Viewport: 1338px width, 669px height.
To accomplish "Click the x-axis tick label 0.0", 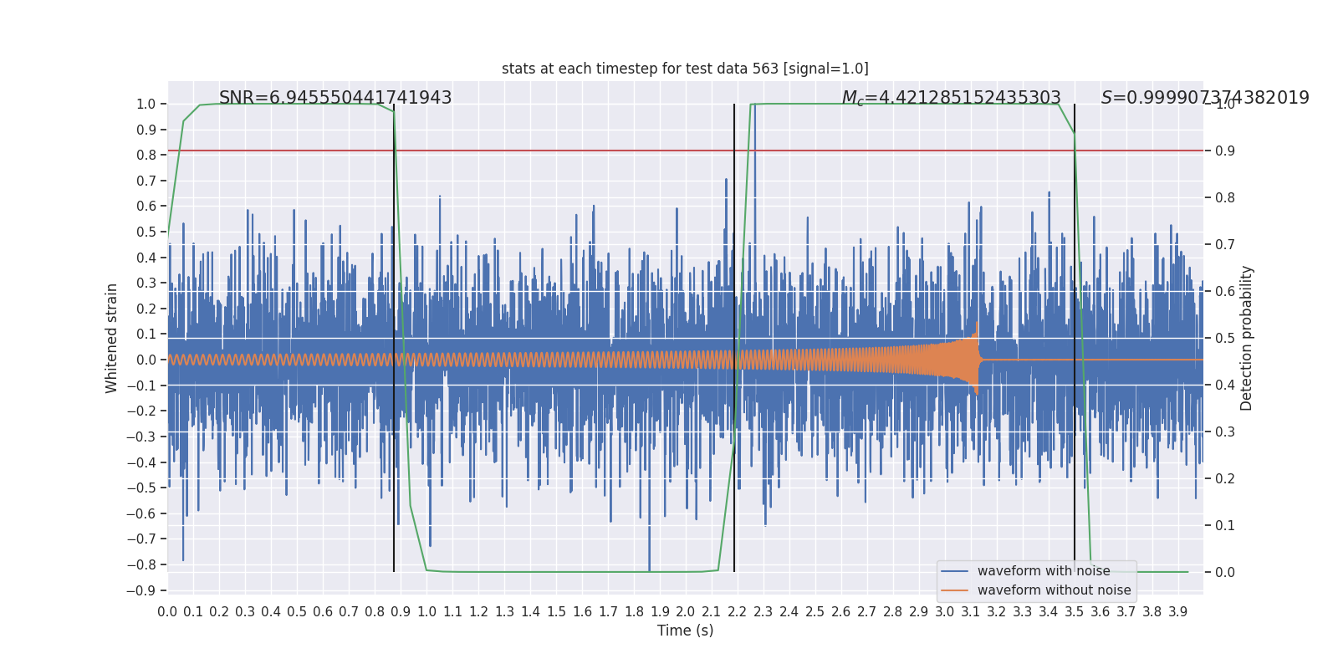I will 167,612.
